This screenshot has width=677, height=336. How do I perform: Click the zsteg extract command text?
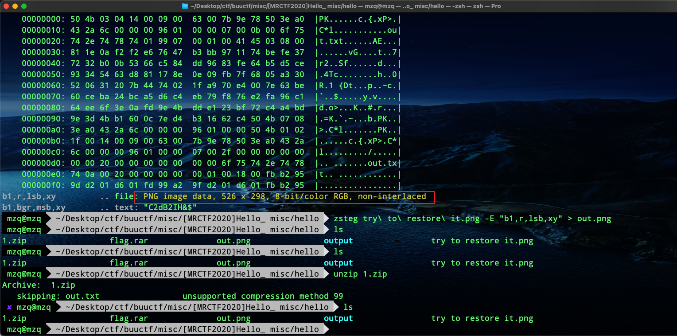pyautogui.click(x=472, y=219)
